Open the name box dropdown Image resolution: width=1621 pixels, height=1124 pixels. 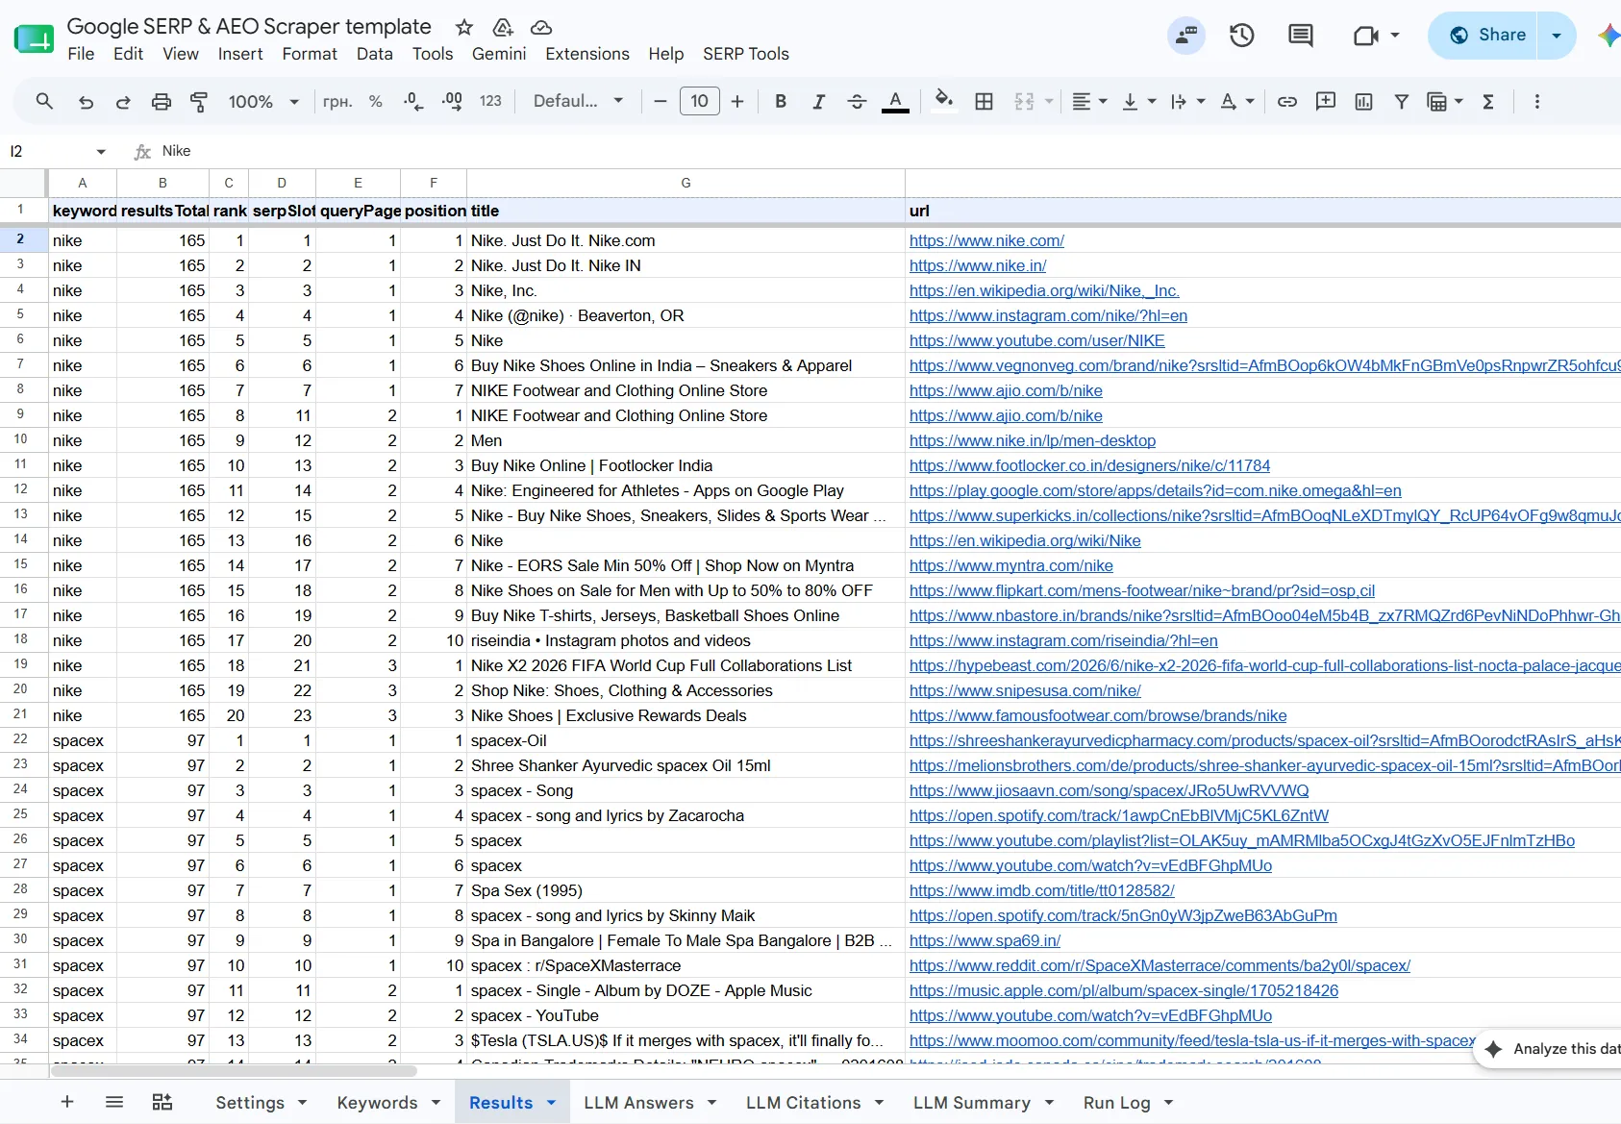pyautogui.click(x=101, y=151)
